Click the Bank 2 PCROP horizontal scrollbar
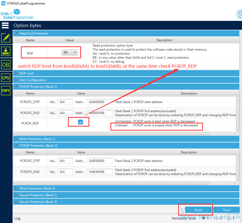 coord(113,183)
